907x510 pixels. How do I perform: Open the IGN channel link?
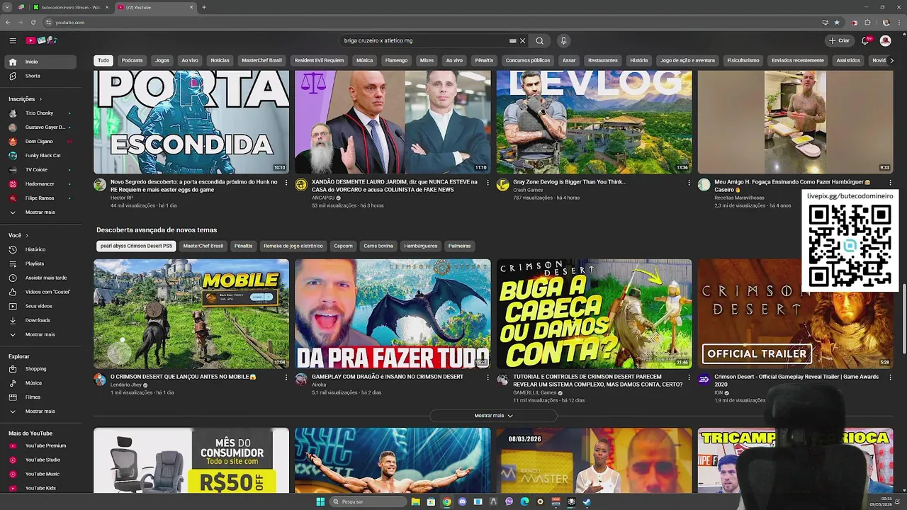(x=719, y=392)
